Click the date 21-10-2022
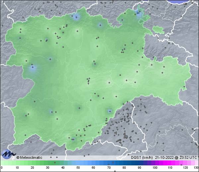Image resolution: width=199 pixels, height=172 pixels. [165, 157]
